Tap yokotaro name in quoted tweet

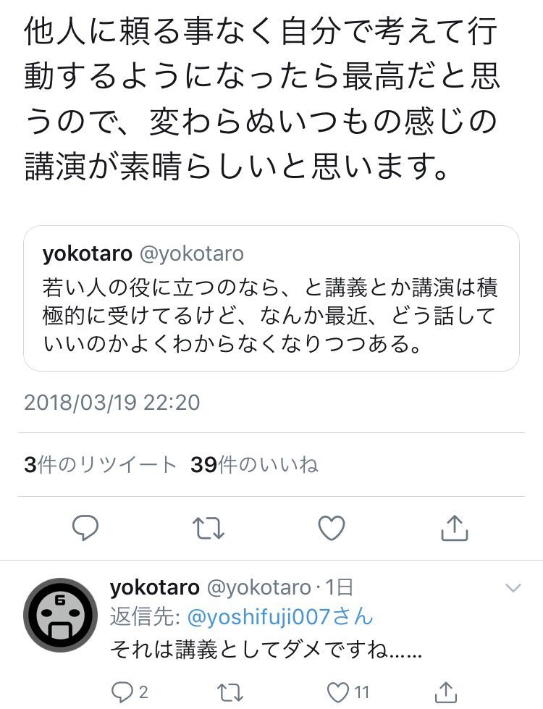coord(87,253)
